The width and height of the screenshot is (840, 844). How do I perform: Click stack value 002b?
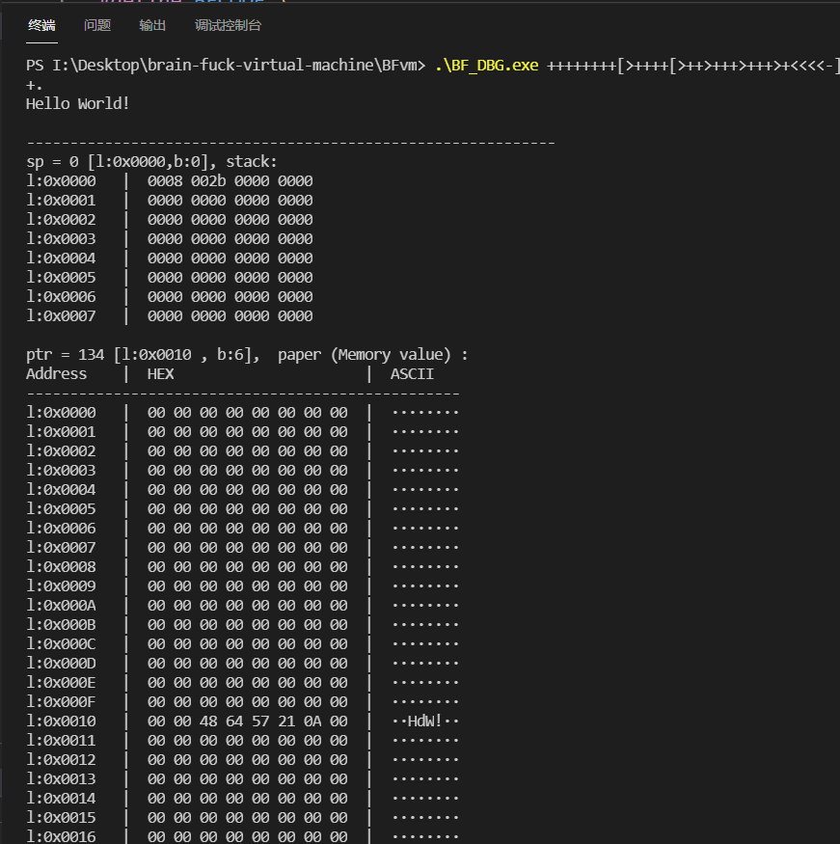click(208, 181)
